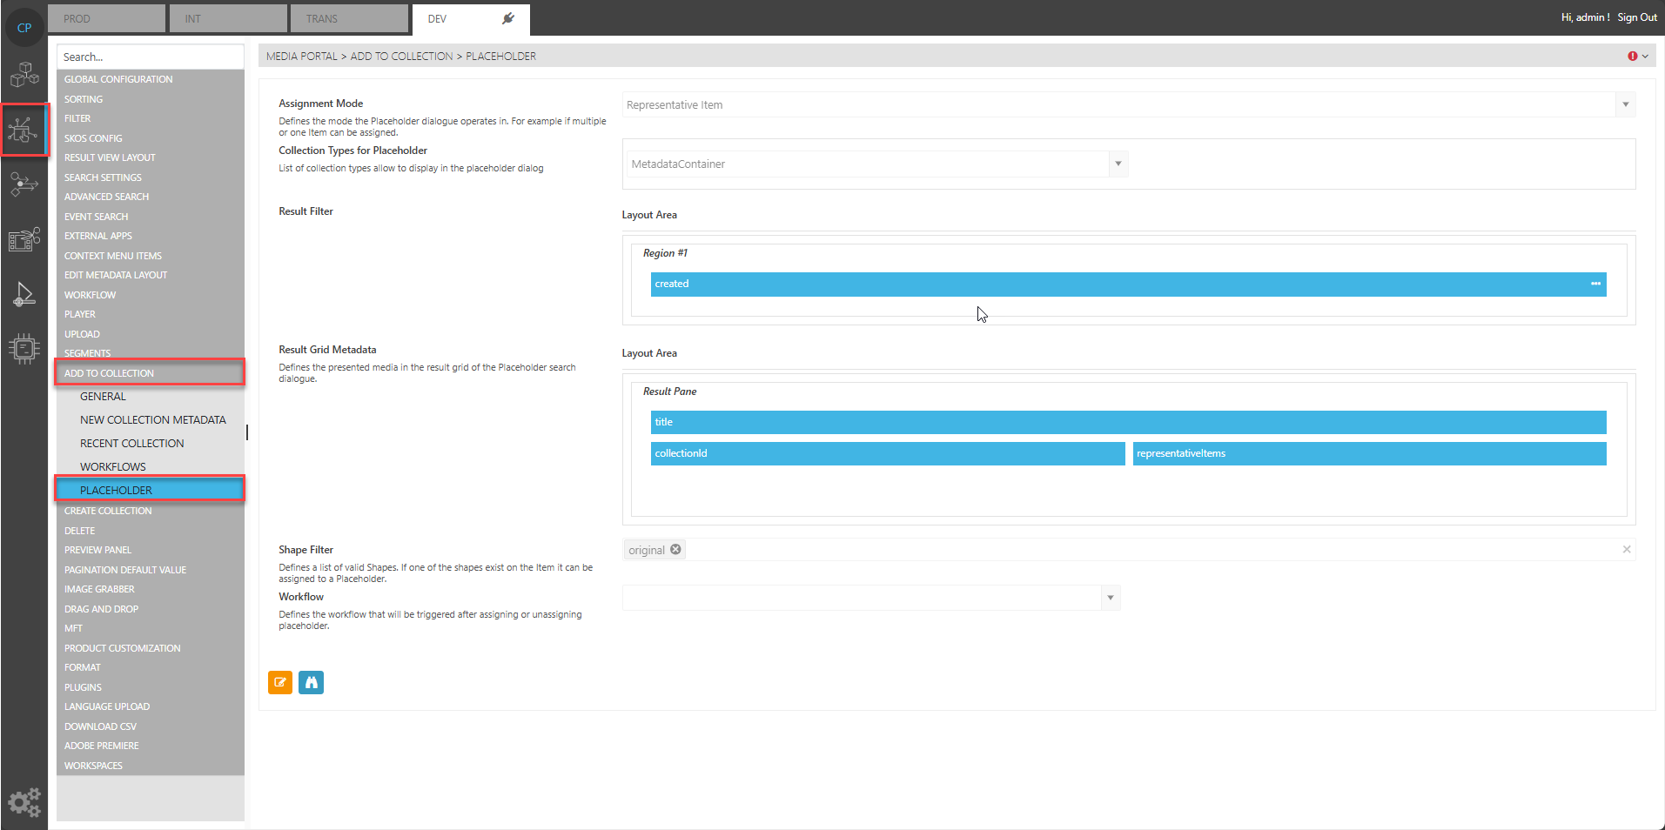
Task: Expand the Workflow dropdown
Action: 1110,598
